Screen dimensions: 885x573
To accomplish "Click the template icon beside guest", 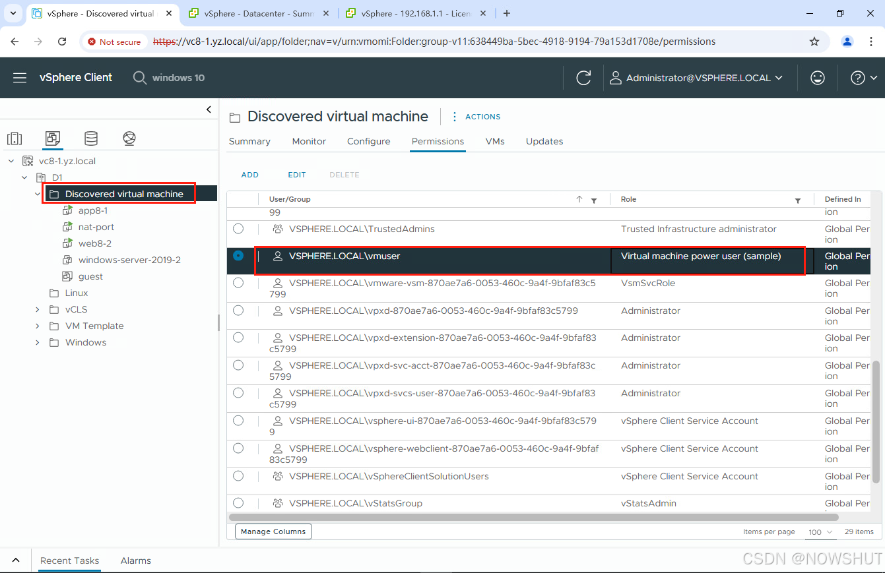I will 67,276.
